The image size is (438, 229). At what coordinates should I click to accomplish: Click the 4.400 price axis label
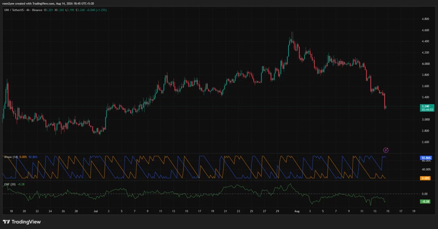425,41
